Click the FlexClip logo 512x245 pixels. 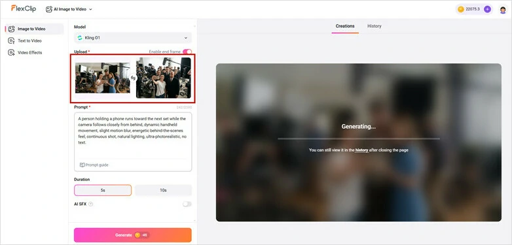click(23, 8)
